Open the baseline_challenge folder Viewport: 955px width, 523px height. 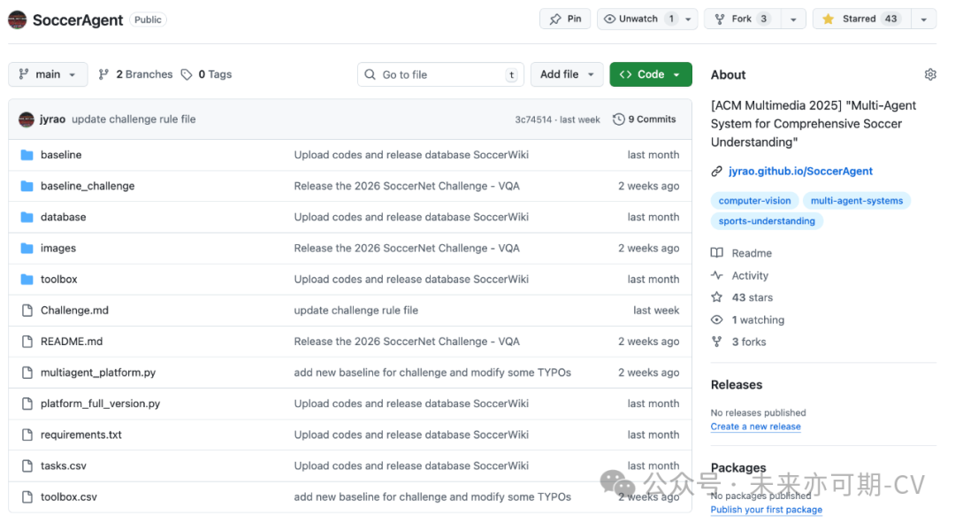(x=88, y=186)
